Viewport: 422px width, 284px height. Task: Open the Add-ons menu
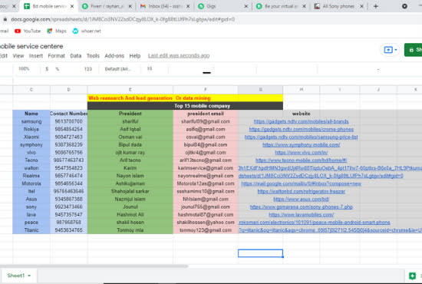[x=114, y=56]
